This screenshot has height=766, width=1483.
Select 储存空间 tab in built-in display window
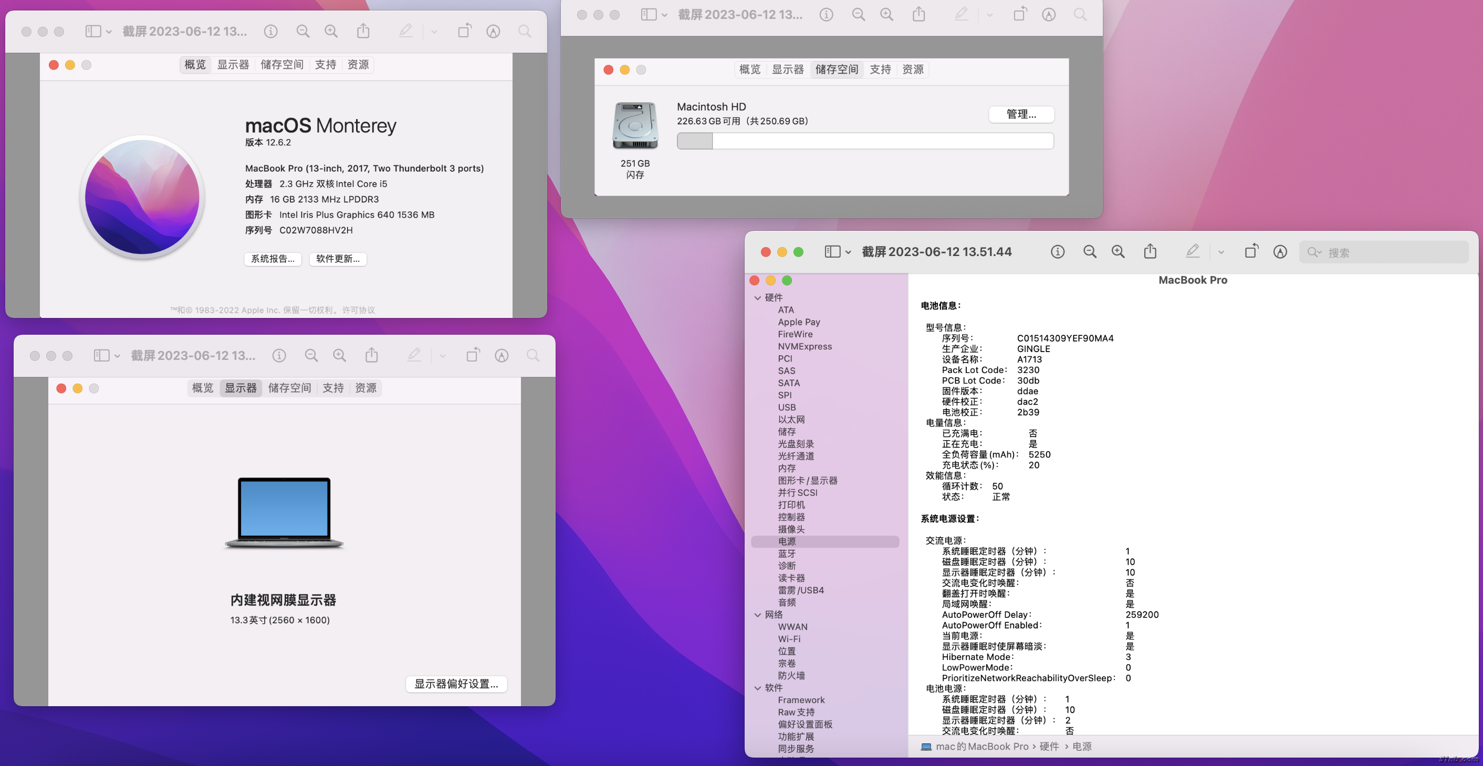pos(289,388)
